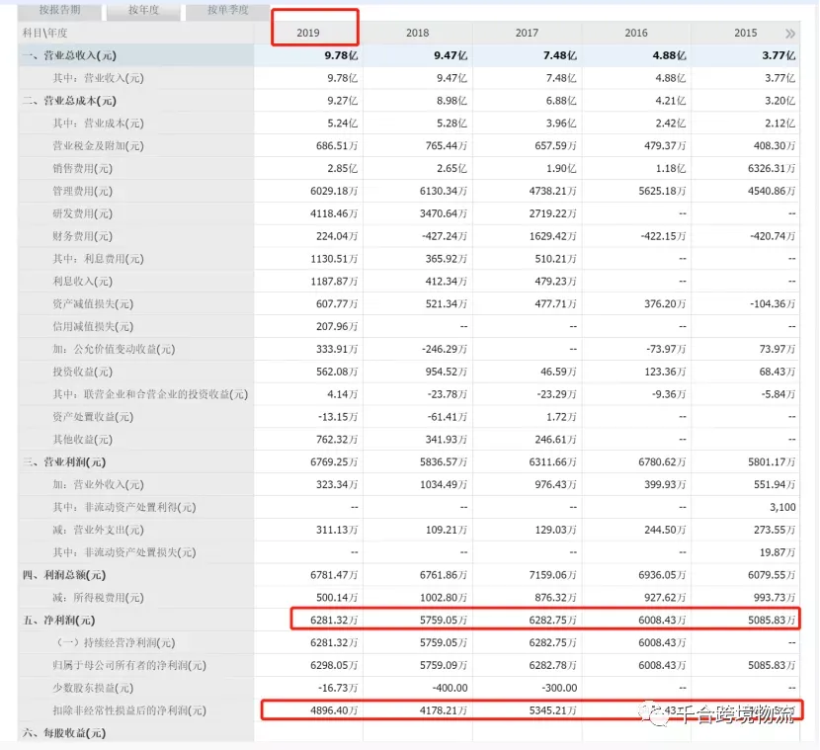Viewport: 820px width, 750px height.
Task: Click the 归属于母公司所有者的净利润(元) row label
Action: point(129,665)
